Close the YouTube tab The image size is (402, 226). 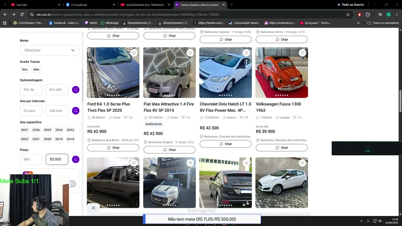pyautogui.click(x=59, y=5)
